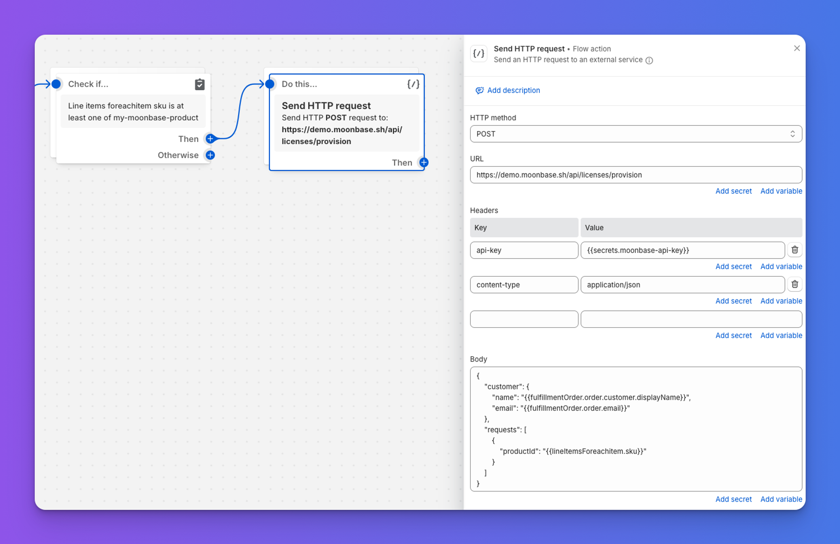Select the Check if condition card
Screen dimensions: 840x544
coord(133,119)
